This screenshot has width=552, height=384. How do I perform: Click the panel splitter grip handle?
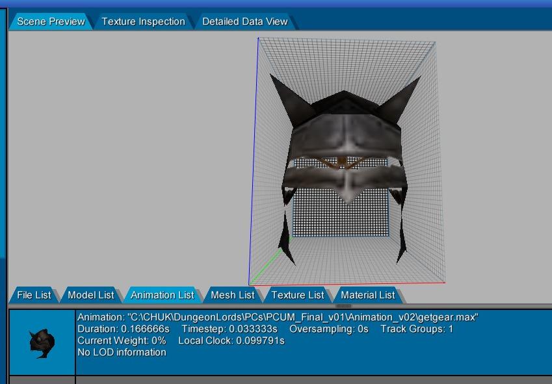pyautogui.click(x=343, y=306)
